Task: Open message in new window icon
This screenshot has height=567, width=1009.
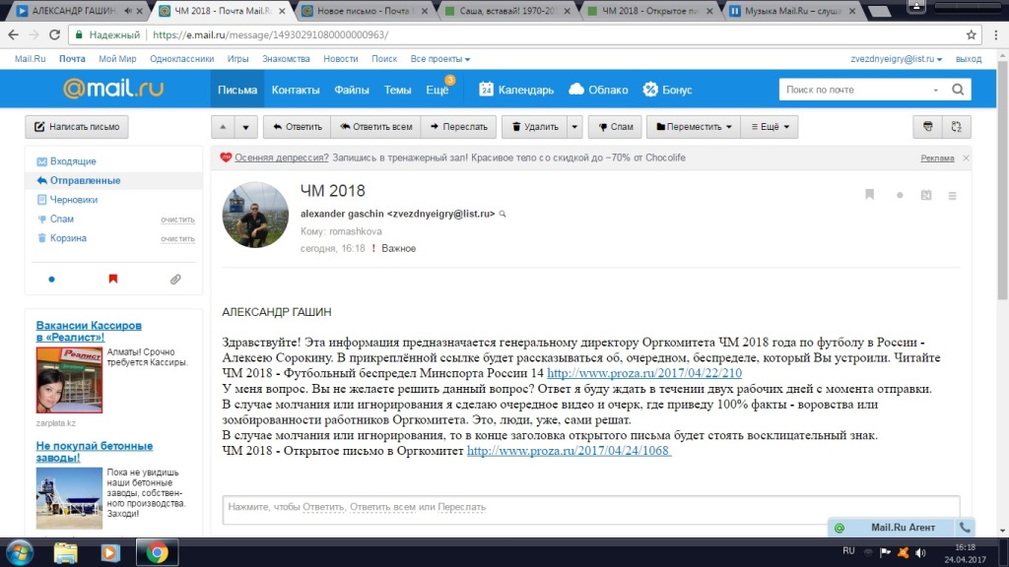Action: point(956,127)
